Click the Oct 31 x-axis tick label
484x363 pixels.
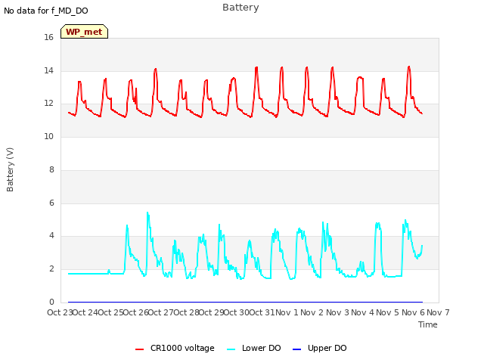point(262,312)
